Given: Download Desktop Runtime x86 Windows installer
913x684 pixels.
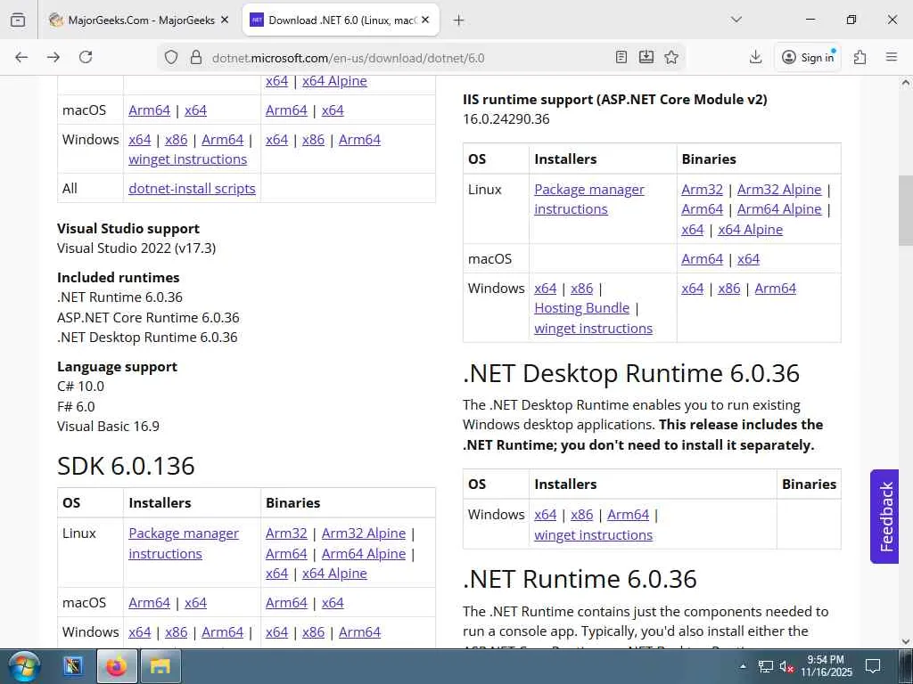Looking at the screenshot, I should pos(581,515).
